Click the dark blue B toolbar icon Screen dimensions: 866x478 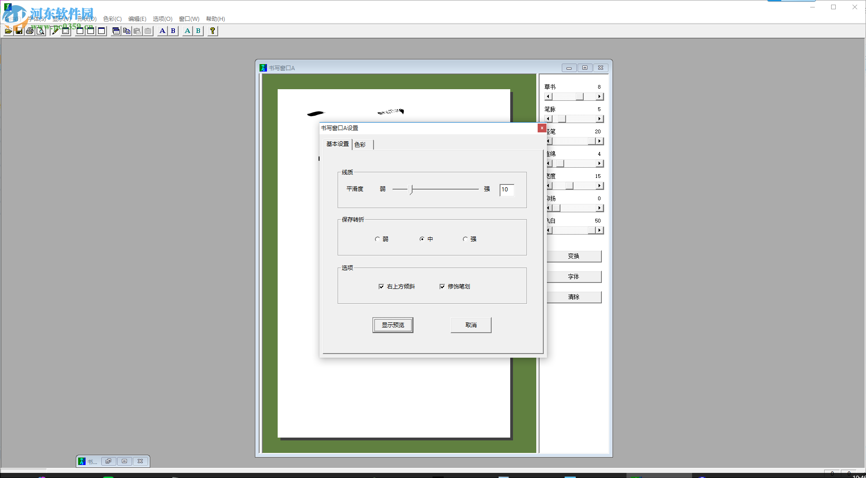[x=173, y=31]
